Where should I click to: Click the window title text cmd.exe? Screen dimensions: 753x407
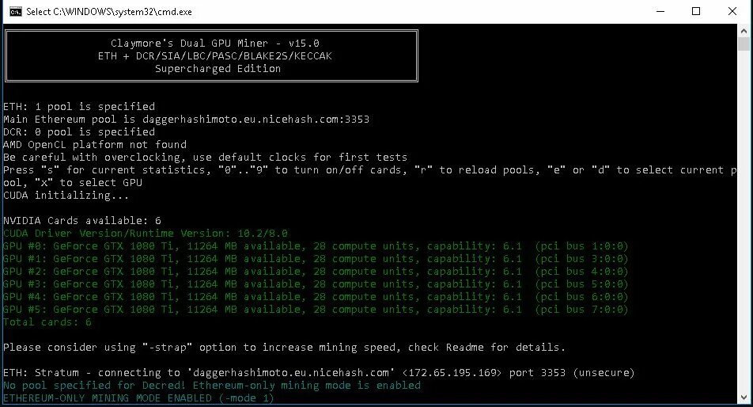109,12
